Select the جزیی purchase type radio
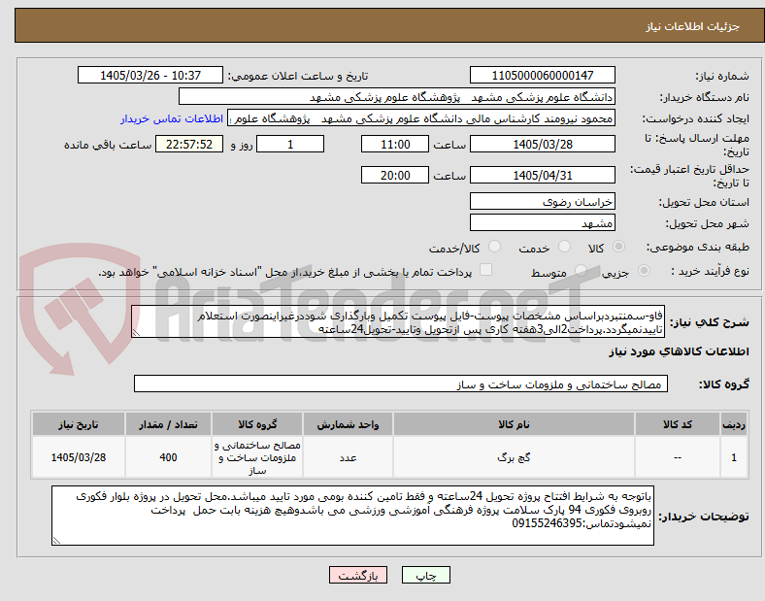The height and width of the screenshot is (601, 765). tap(644, 271)
